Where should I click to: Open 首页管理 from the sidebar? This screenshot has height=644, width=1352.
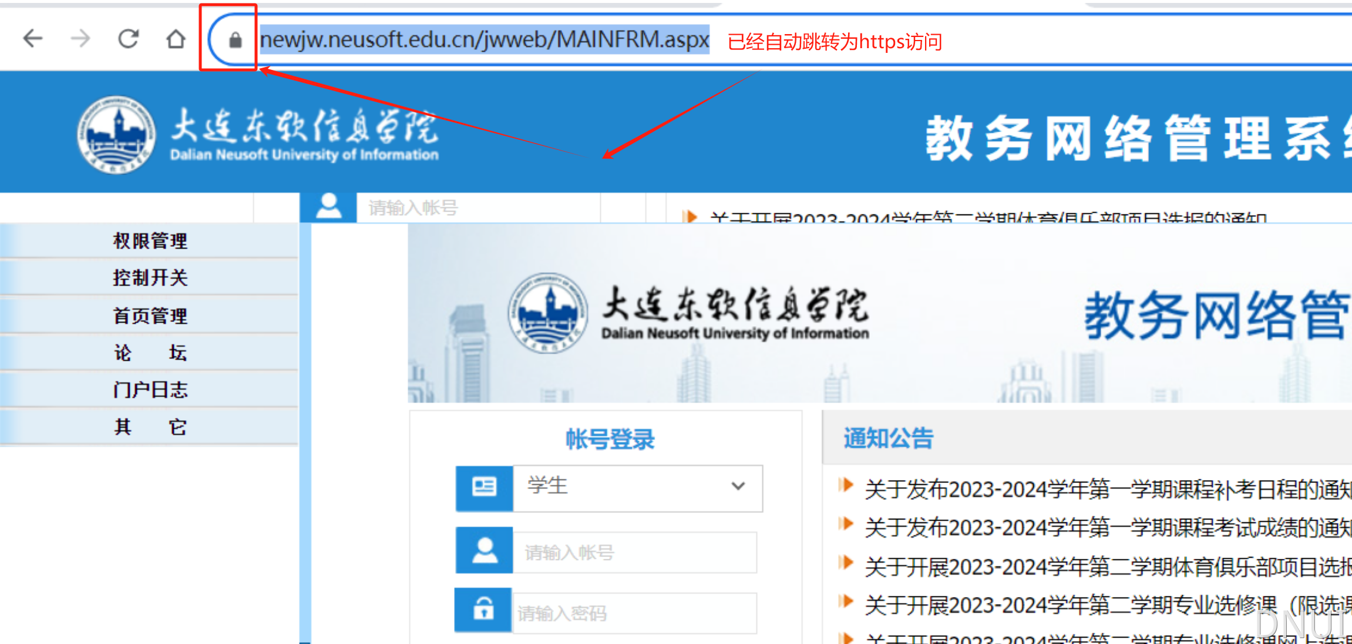tap(150, 316)
